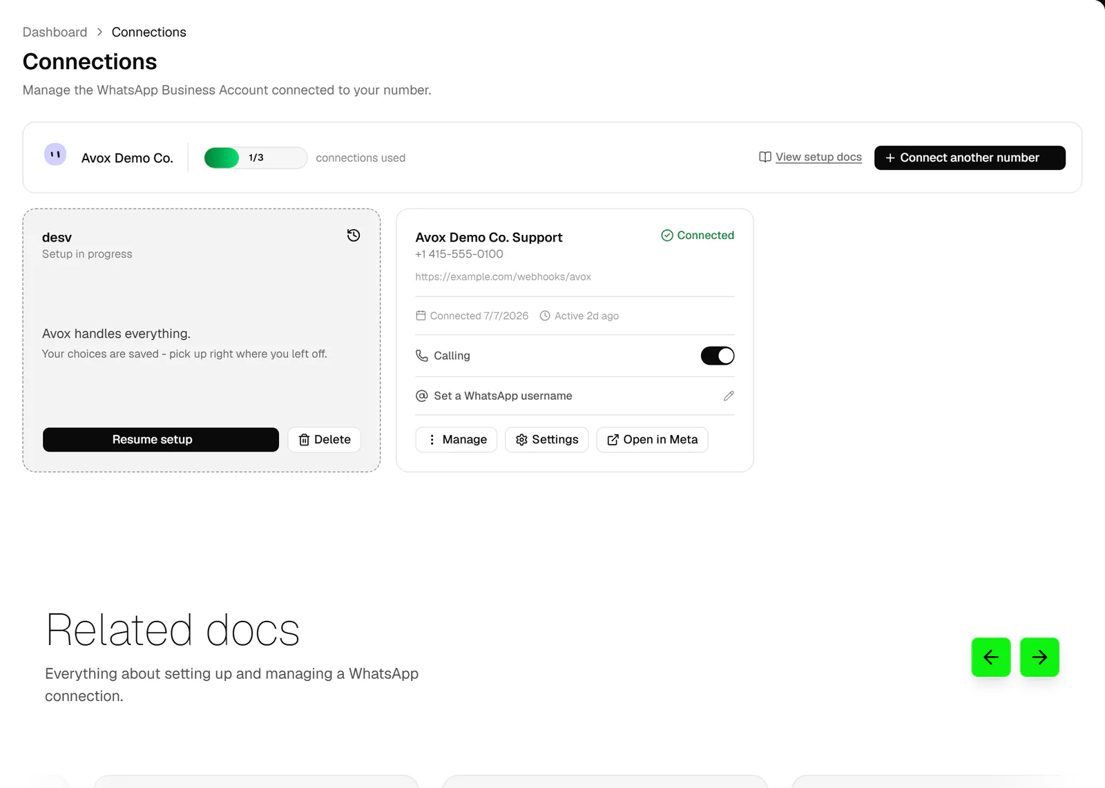This screenshot has width=1105, height=788.
Task: Open the Manage menu
Action: (x=457, y=440)
